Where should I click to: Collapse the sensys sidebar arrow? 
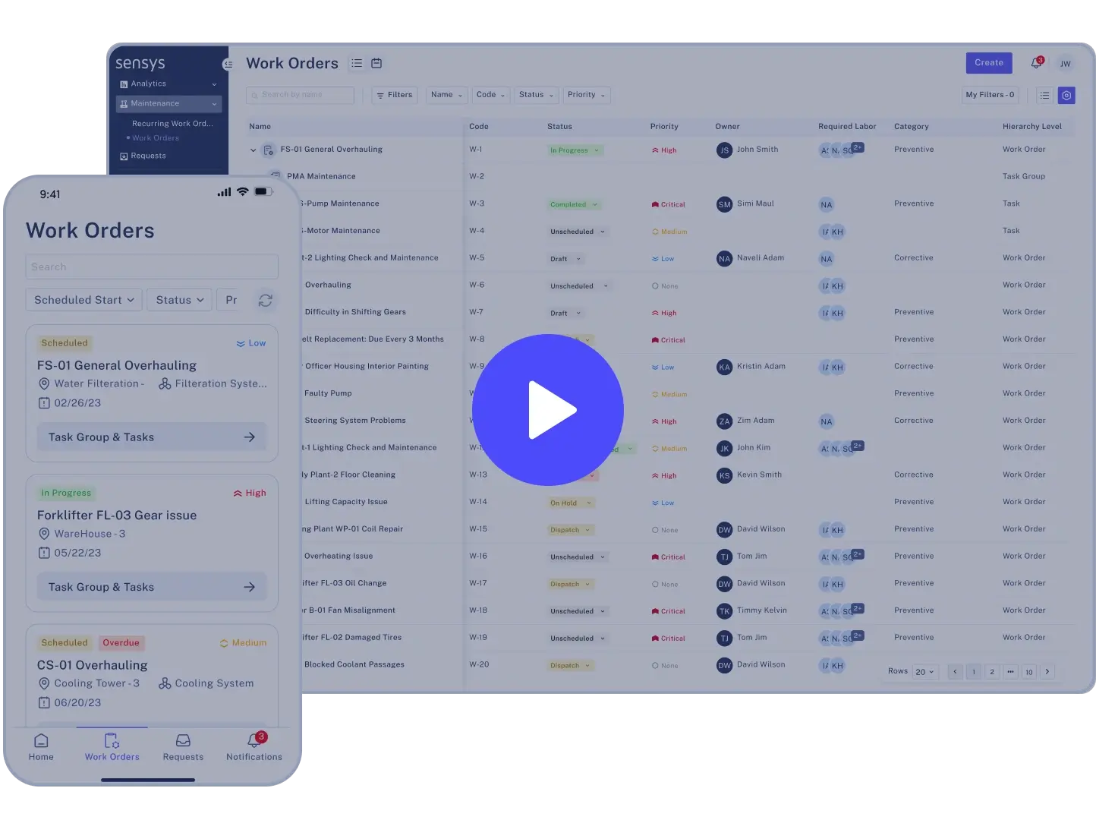226,64
